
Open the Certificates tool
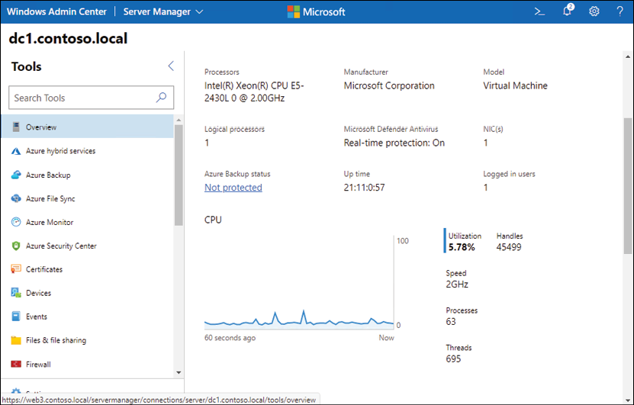(x=87, y=269)
